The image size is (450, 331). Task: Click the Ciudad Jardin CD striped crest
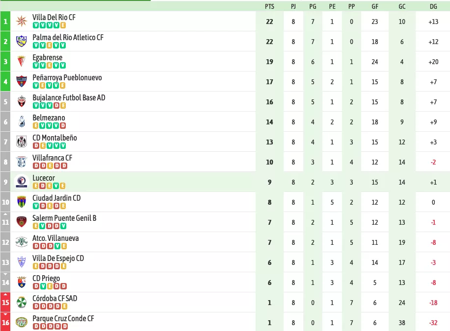pyautogui.click(x=22, y=202)
